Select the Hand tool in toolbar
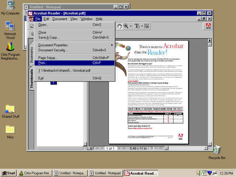 click(119, 26)
